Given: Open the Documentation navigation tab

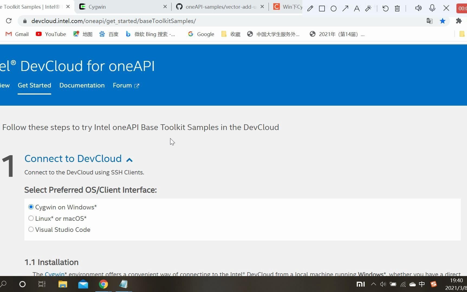Looking at the screenshot, I should tap(82, 85).
